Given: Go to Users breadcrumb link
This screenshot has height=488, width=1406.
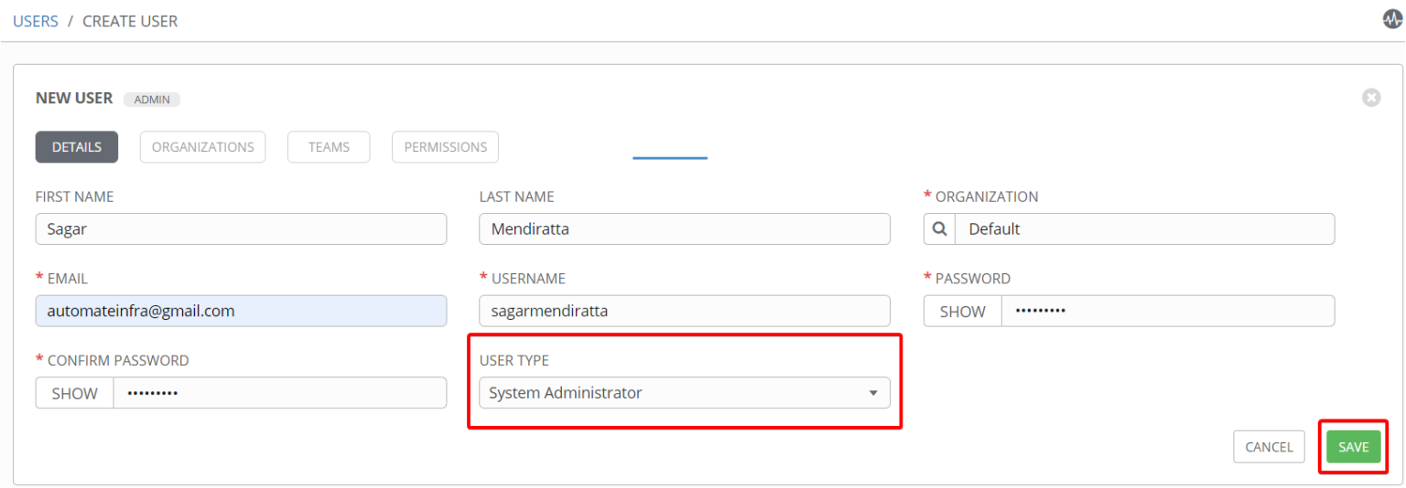Looking at the screenshot, I should (x=36, y=21).
